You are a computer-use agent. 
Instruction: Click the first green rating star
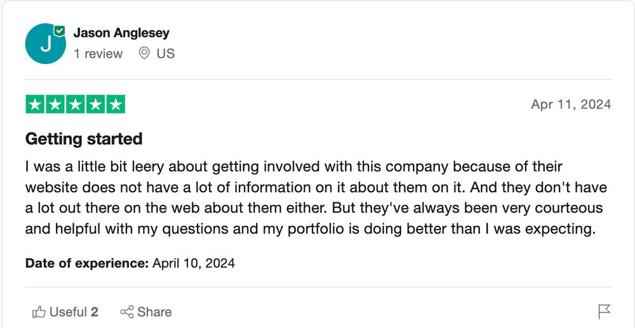click(35, 105)
